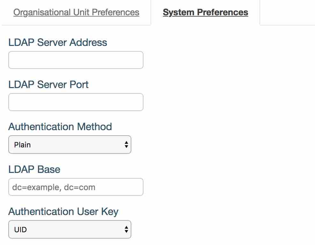This screenshot has width=315, height=245.
Task: Click into the LDAP Server Port box
Action: coord(76,102)
